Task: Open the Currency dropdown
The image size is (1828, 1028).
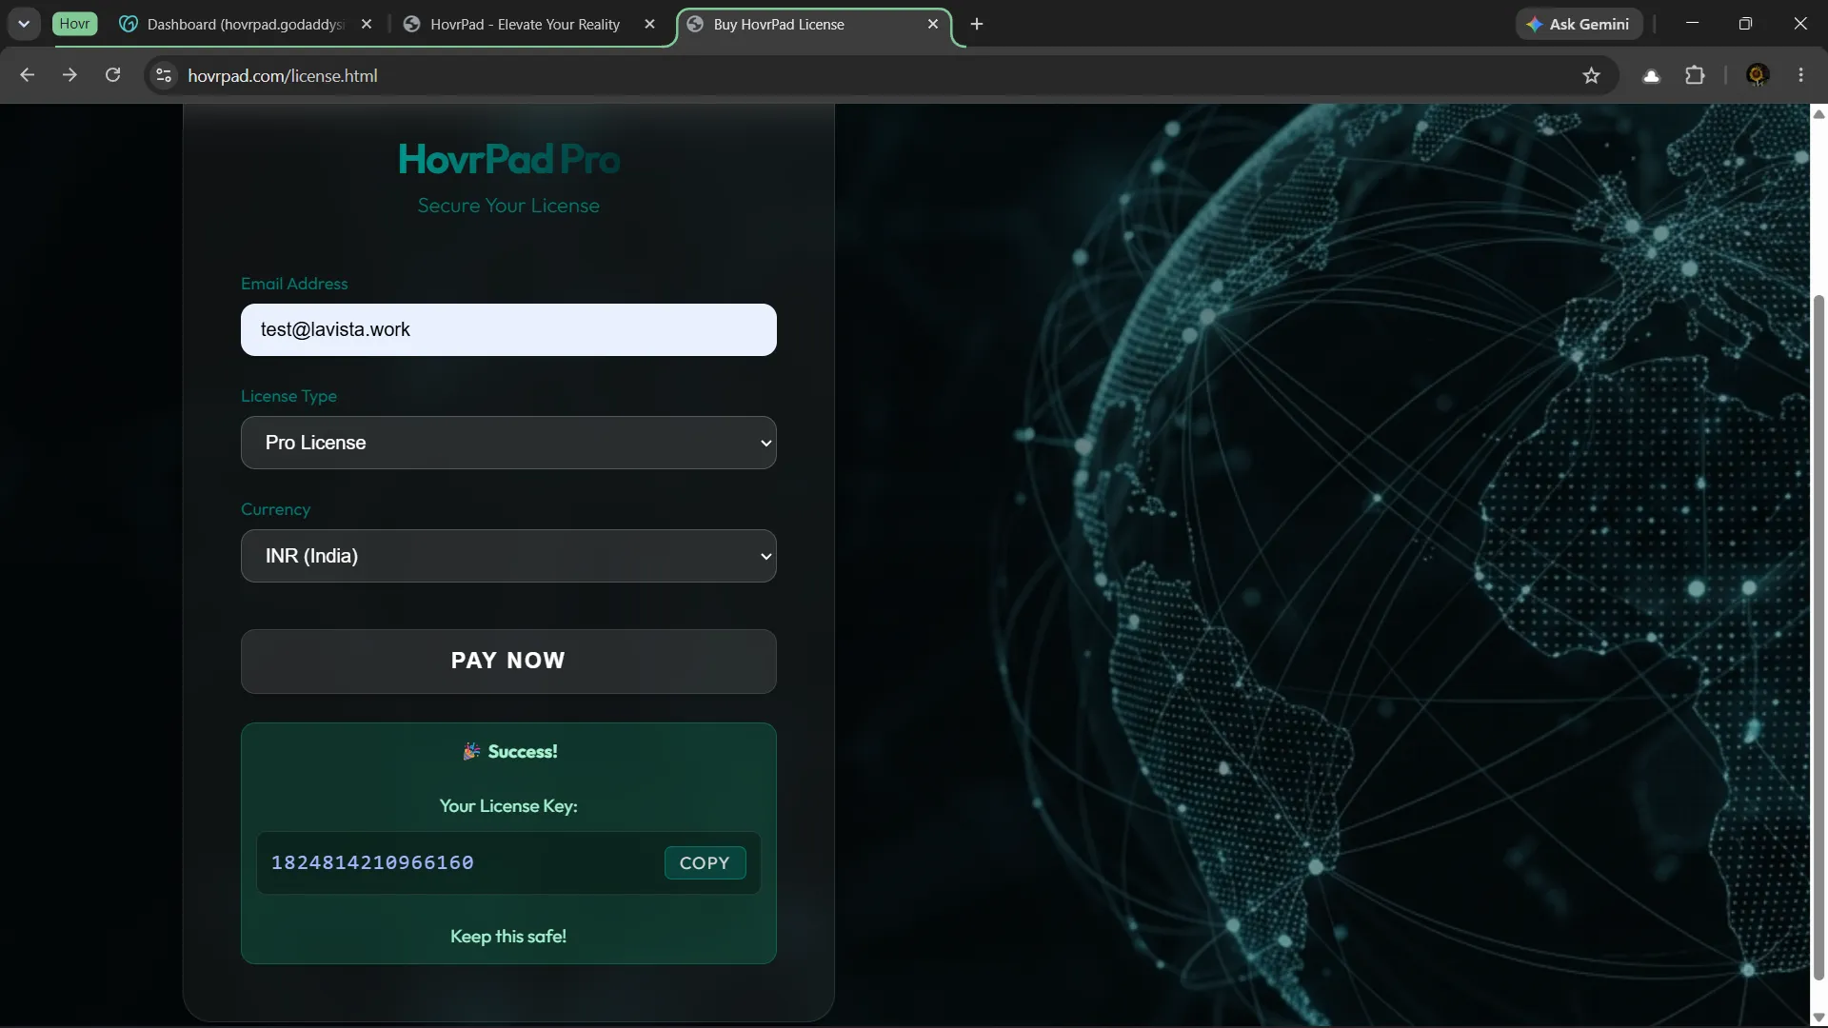Action: pos(508,556)
